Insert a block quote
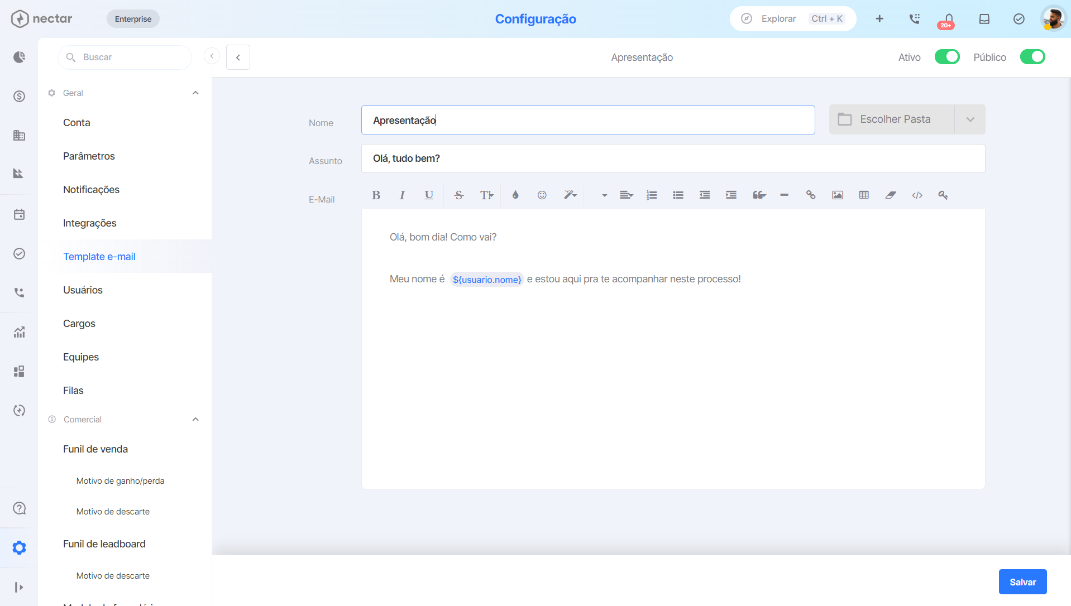Image resolution: width=1071 pixels, height=606 pixels. pyautogui.click(x=759, y=195)
